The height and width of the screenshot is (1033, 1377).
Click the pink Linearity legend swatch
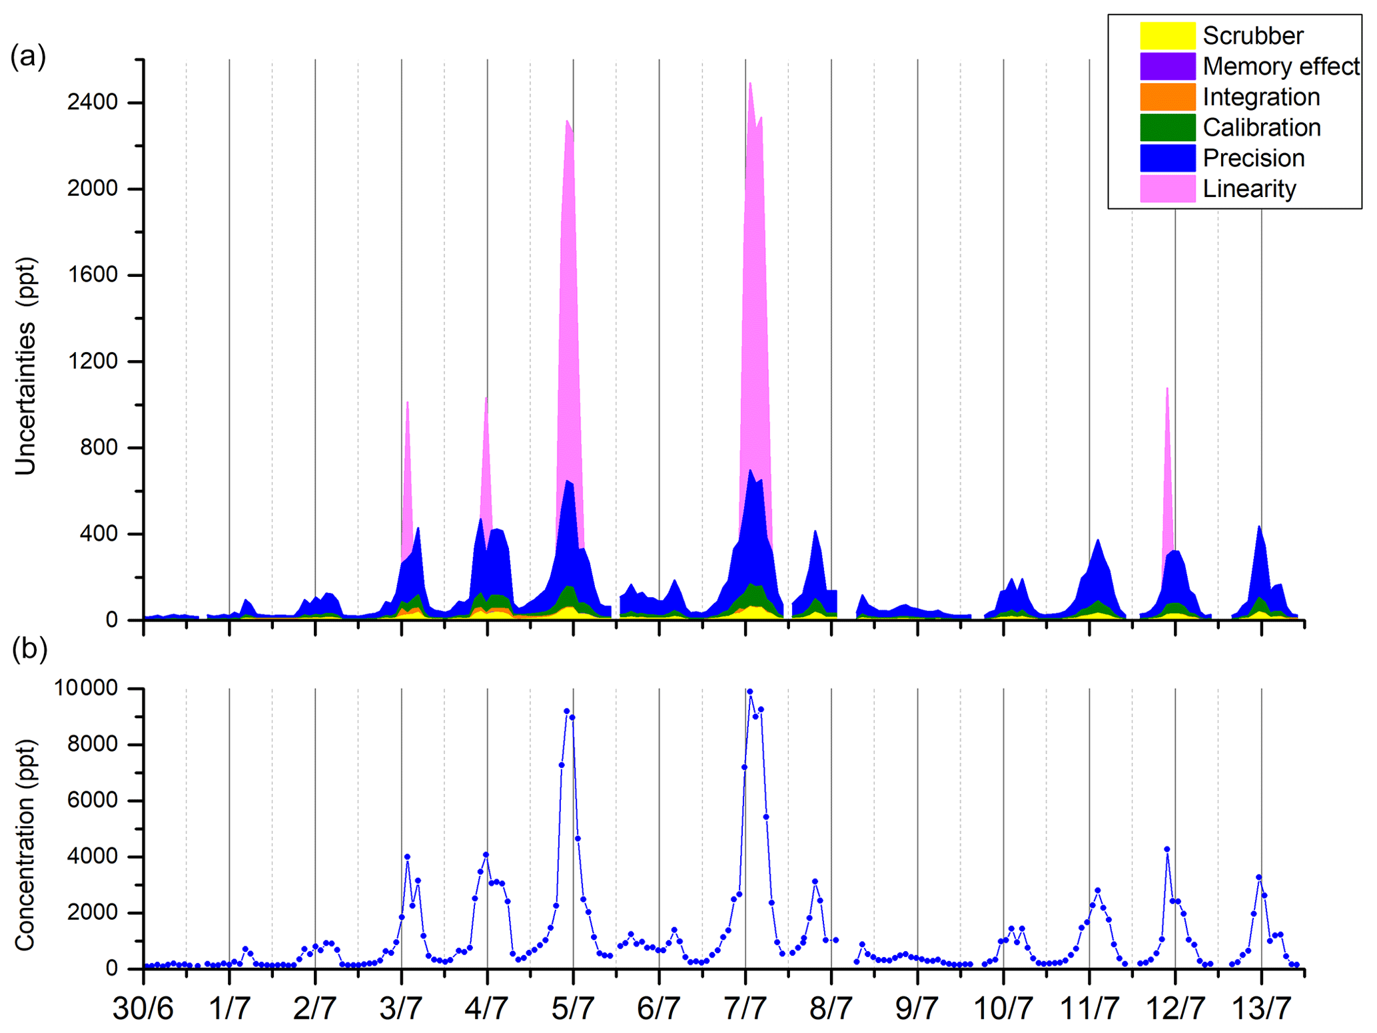click(x=1167, y=189)
